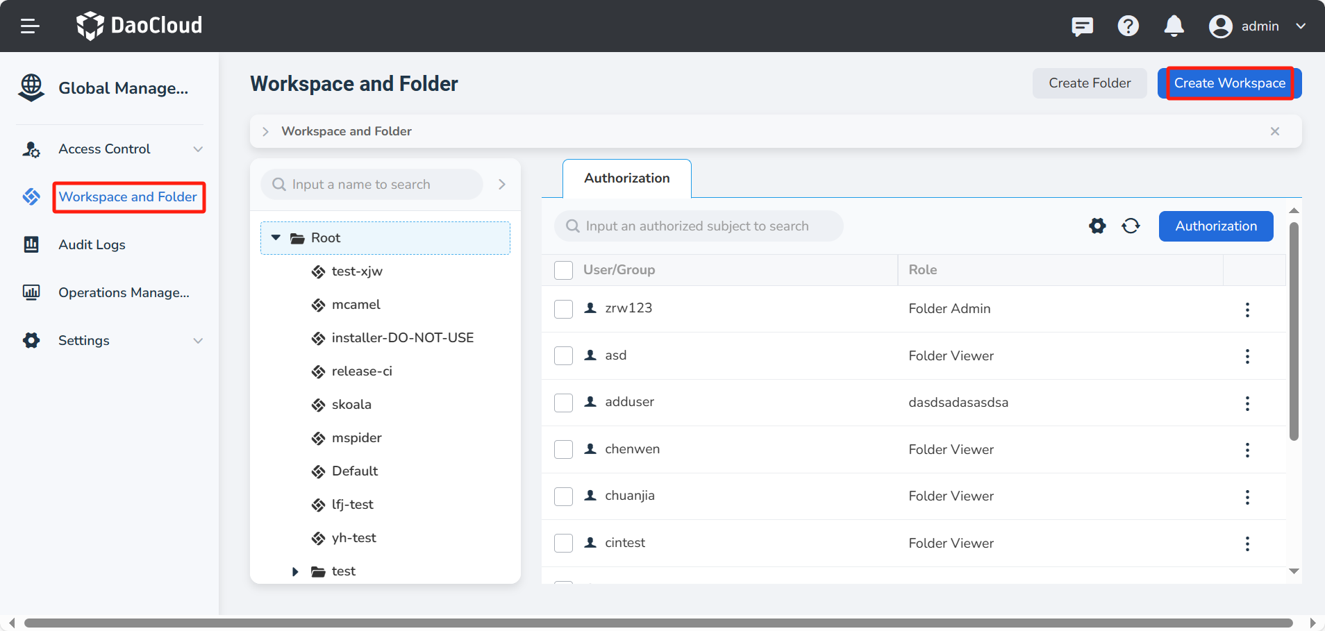This screenshot has height=631, width=1325.
Task: Click the chat message icon in top bar
Action: point(1083,26)
